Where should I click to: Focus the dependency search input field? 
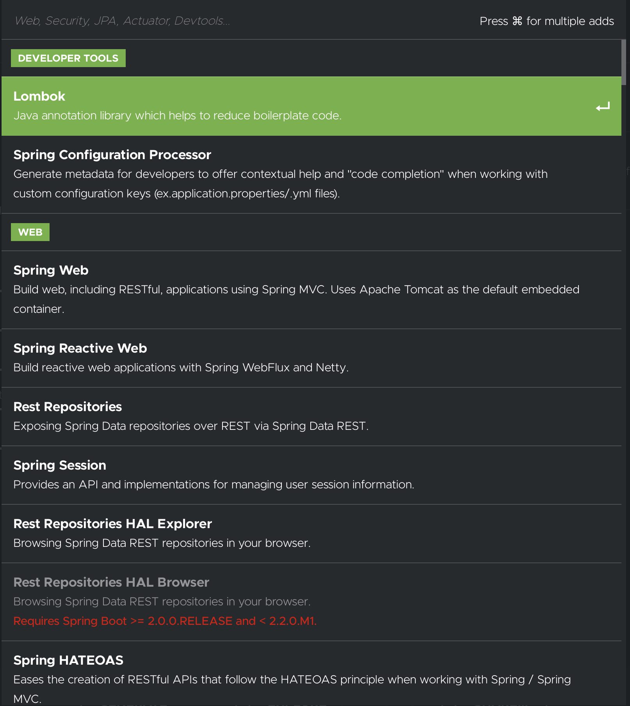[x=234, y=21]
